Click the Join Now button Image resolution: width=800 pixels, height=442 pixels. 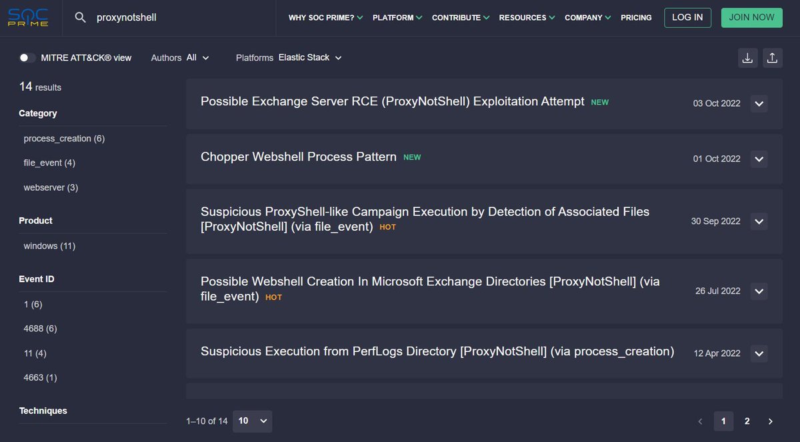pyautogui.click(x=752, y=17)
